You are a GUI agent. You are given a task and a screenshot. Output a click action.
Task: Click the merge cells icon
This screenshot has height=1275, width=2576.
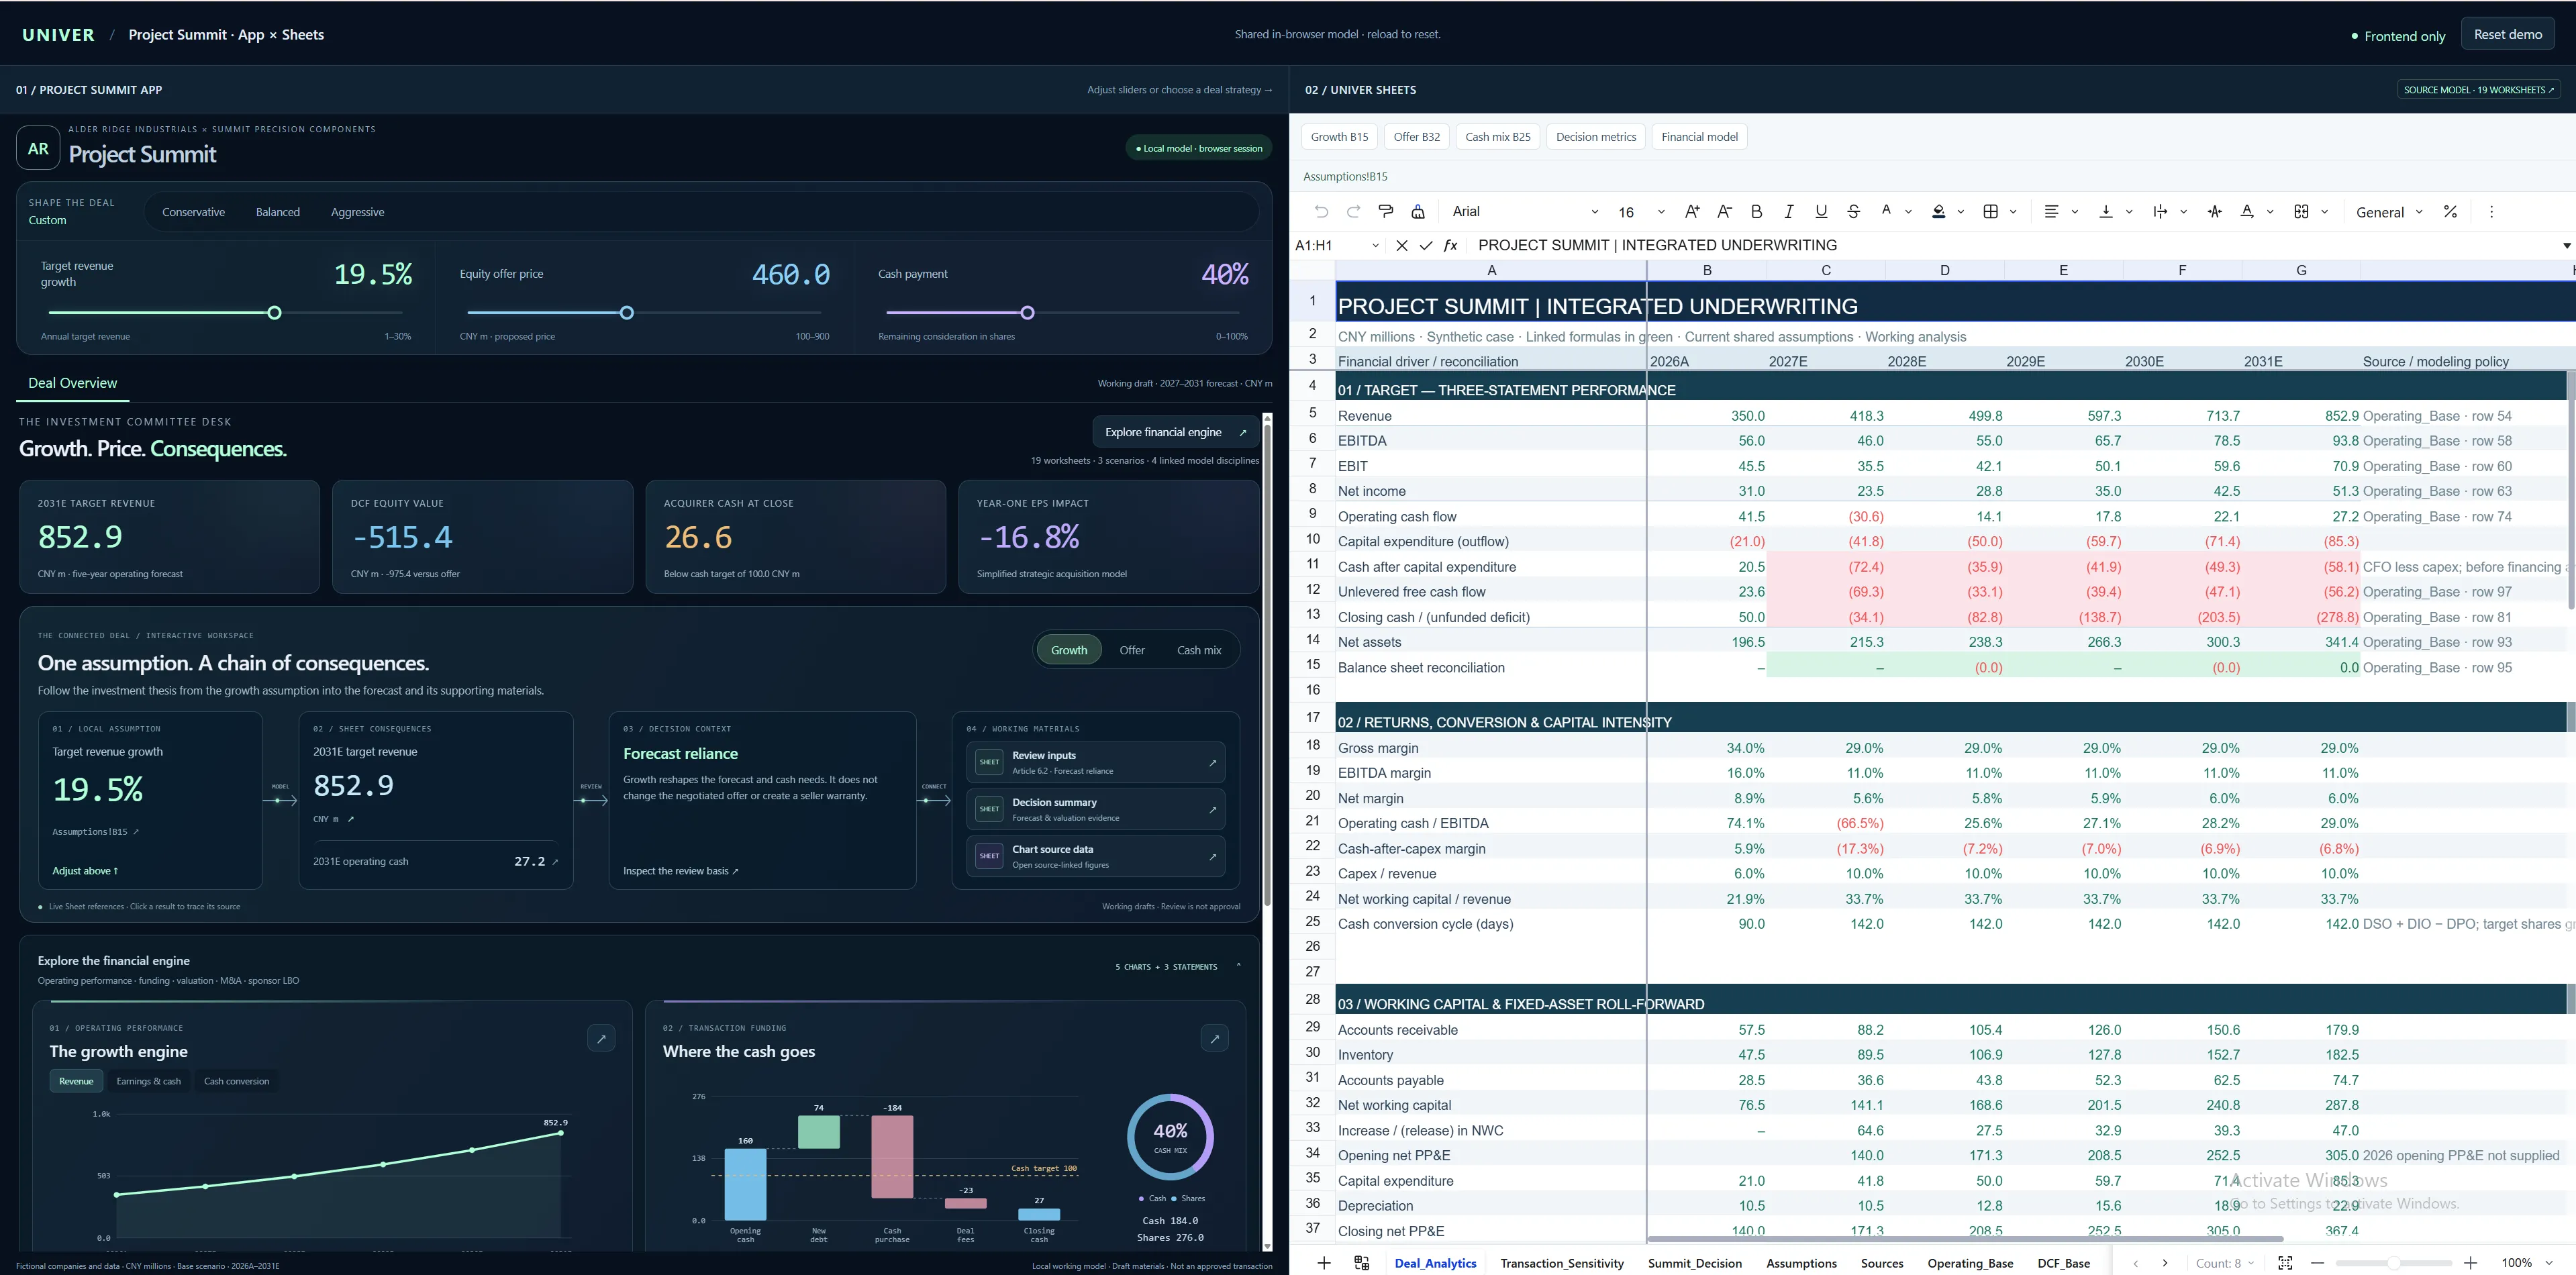pos(2301,211)
